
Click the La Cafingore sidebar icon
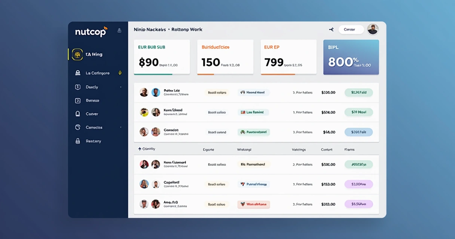point(78,73)
